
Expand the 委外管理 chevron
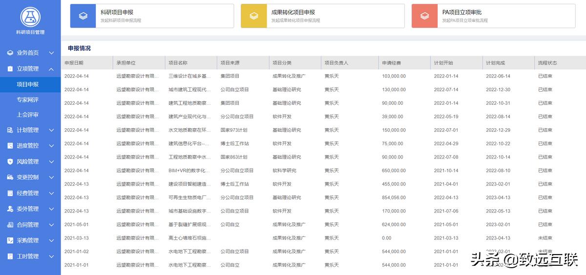coord(51,209)
